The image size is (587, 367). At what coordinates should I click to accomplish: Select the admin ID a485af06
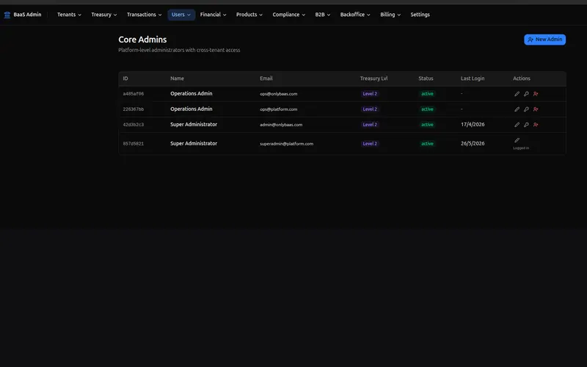[134, 94]
